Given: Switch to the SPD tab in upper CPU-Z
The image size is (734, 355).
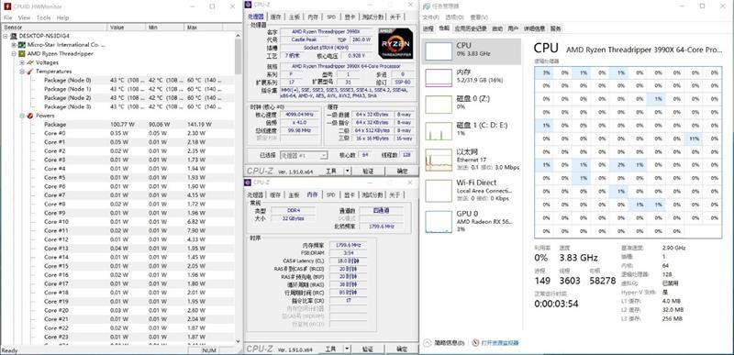Looking at the screenshot, I should point(331,17).
